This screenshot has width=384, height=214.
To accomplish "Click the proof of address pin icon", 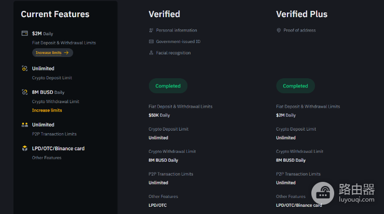I will pos(279,31).
